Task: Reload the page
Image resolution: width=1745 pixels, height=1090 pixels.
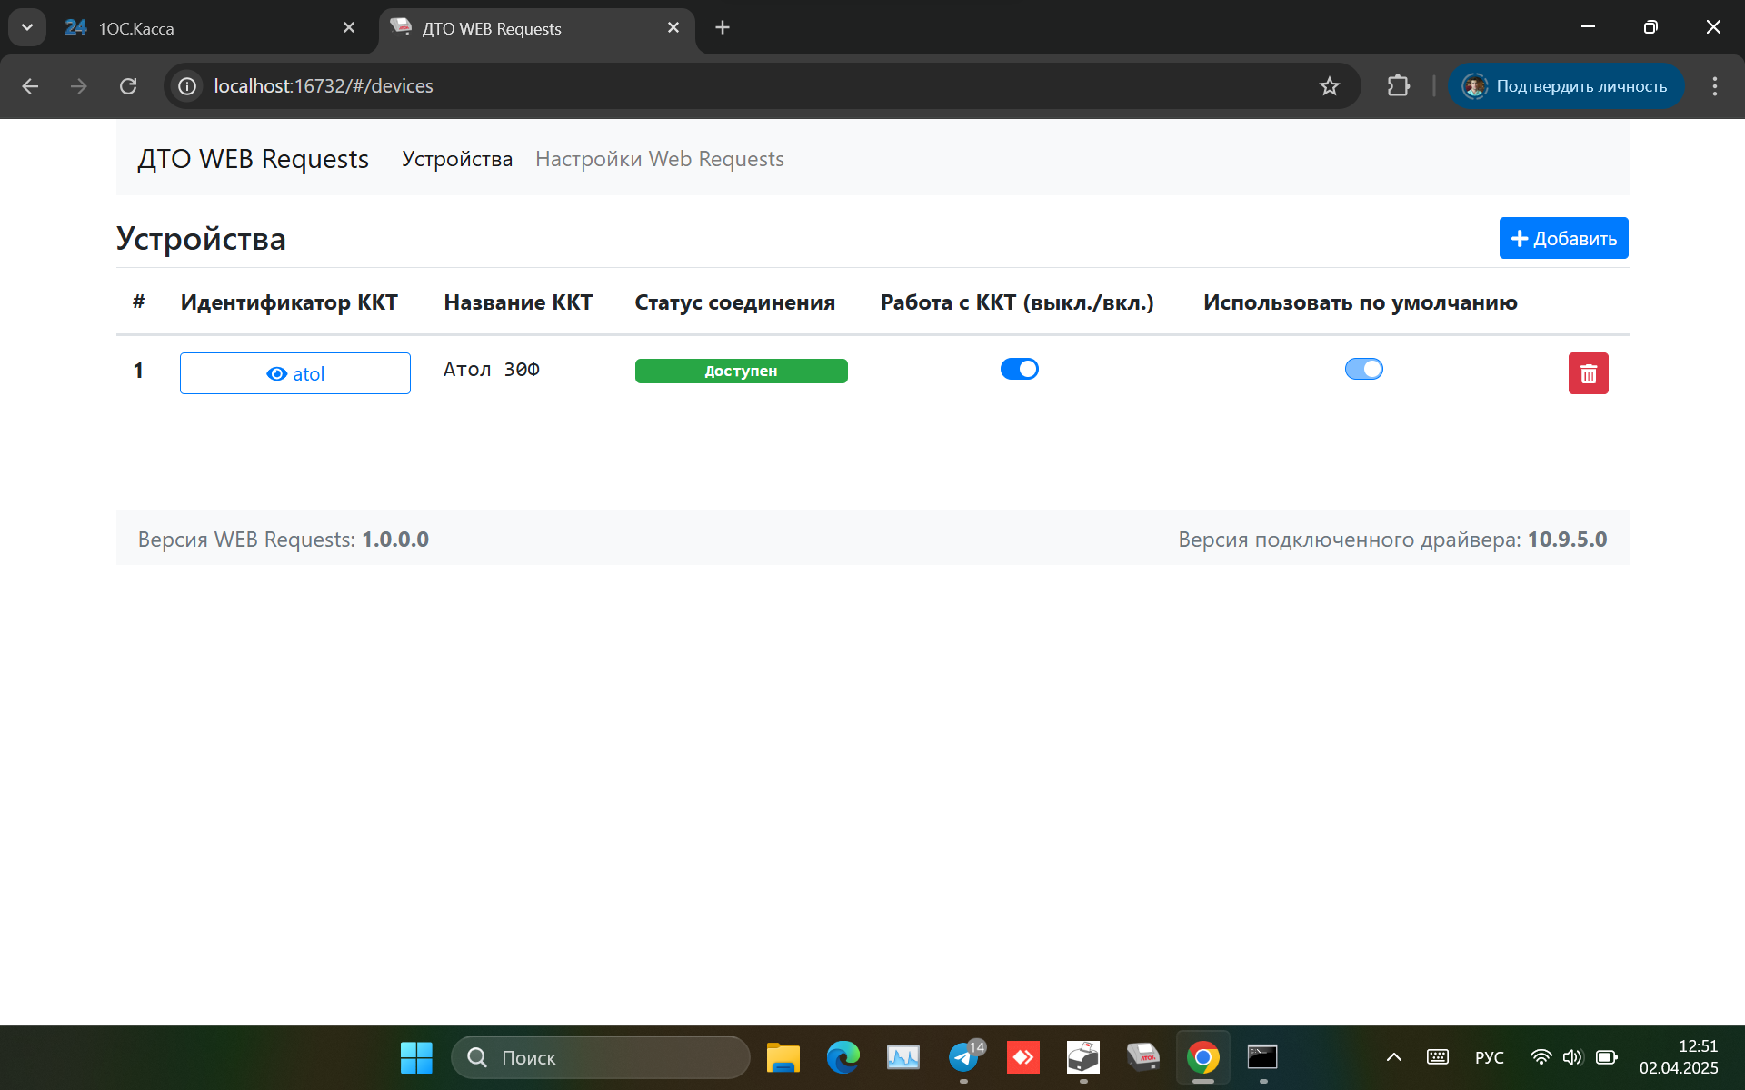Action: 128,86
